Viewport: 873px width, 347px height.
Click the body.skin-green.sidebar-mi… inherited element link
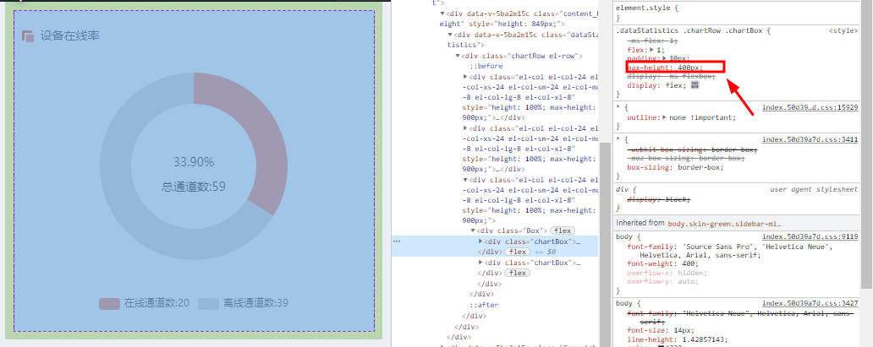click(x=724, y=223)
